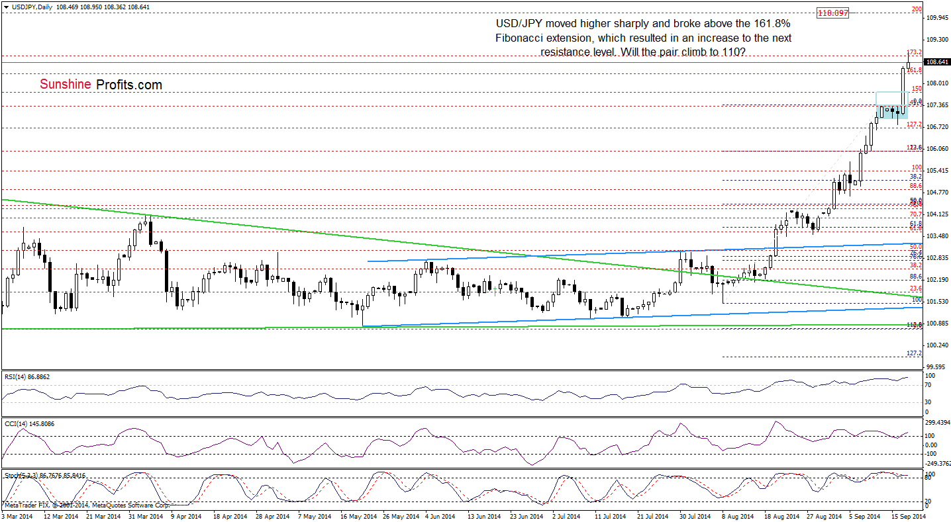Click the latest candlestick near 108.641
This screenshot has width=951, height=522.
908,64
